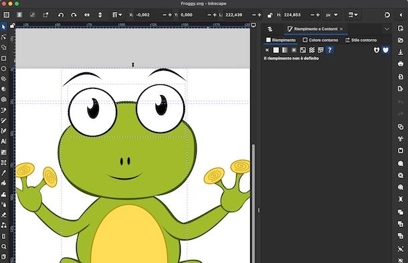The width and height of the screenshot is (408, 263).
Task: Set fill to flat color
Action: 276,50
